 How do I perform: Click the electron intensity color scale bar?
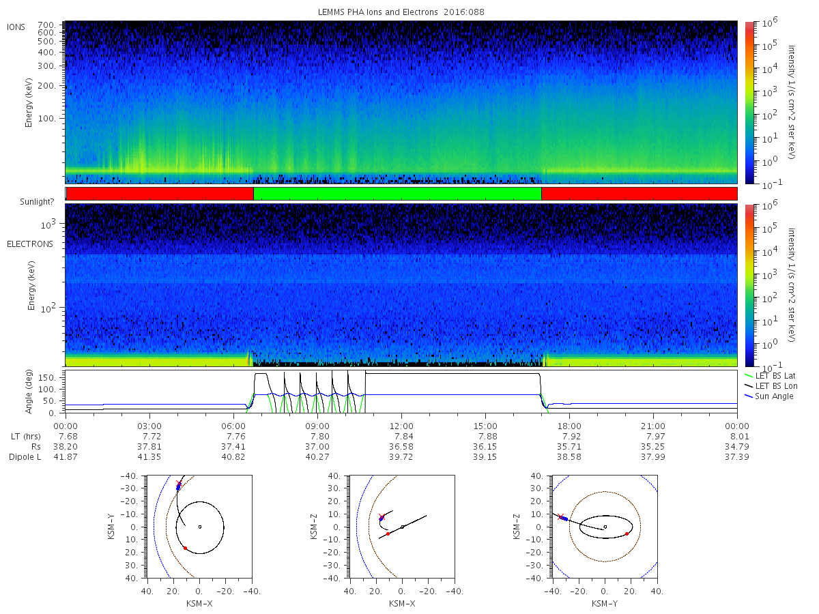[x=749, y=285]
